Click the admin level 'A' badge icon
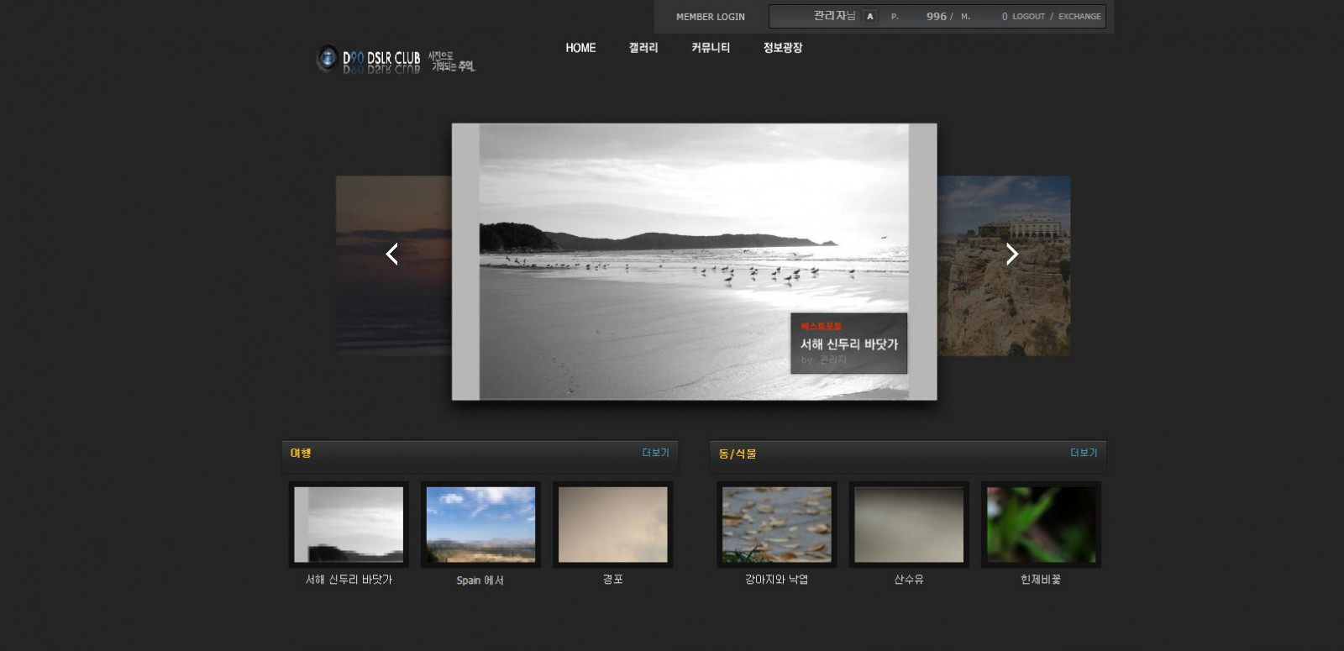Image resolution: width=1344 pixels, height=651 pixels. pos(869,17)
